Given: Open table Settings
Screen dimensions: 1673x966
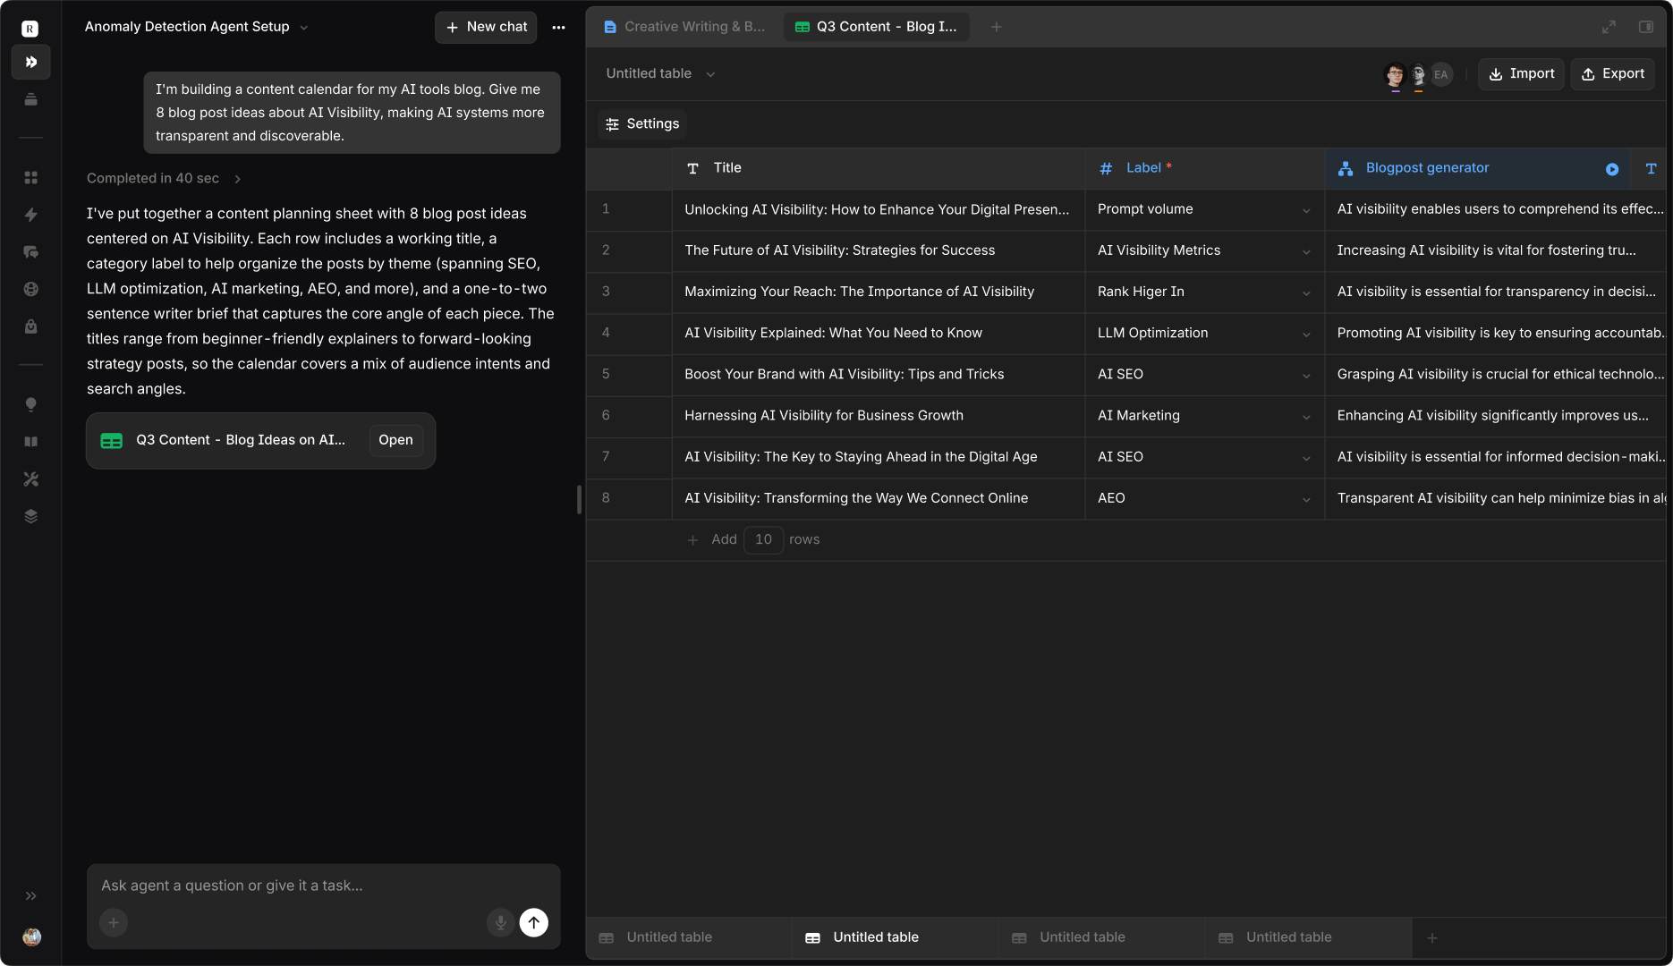Looking at the screenshot, I should coord(642,123).
